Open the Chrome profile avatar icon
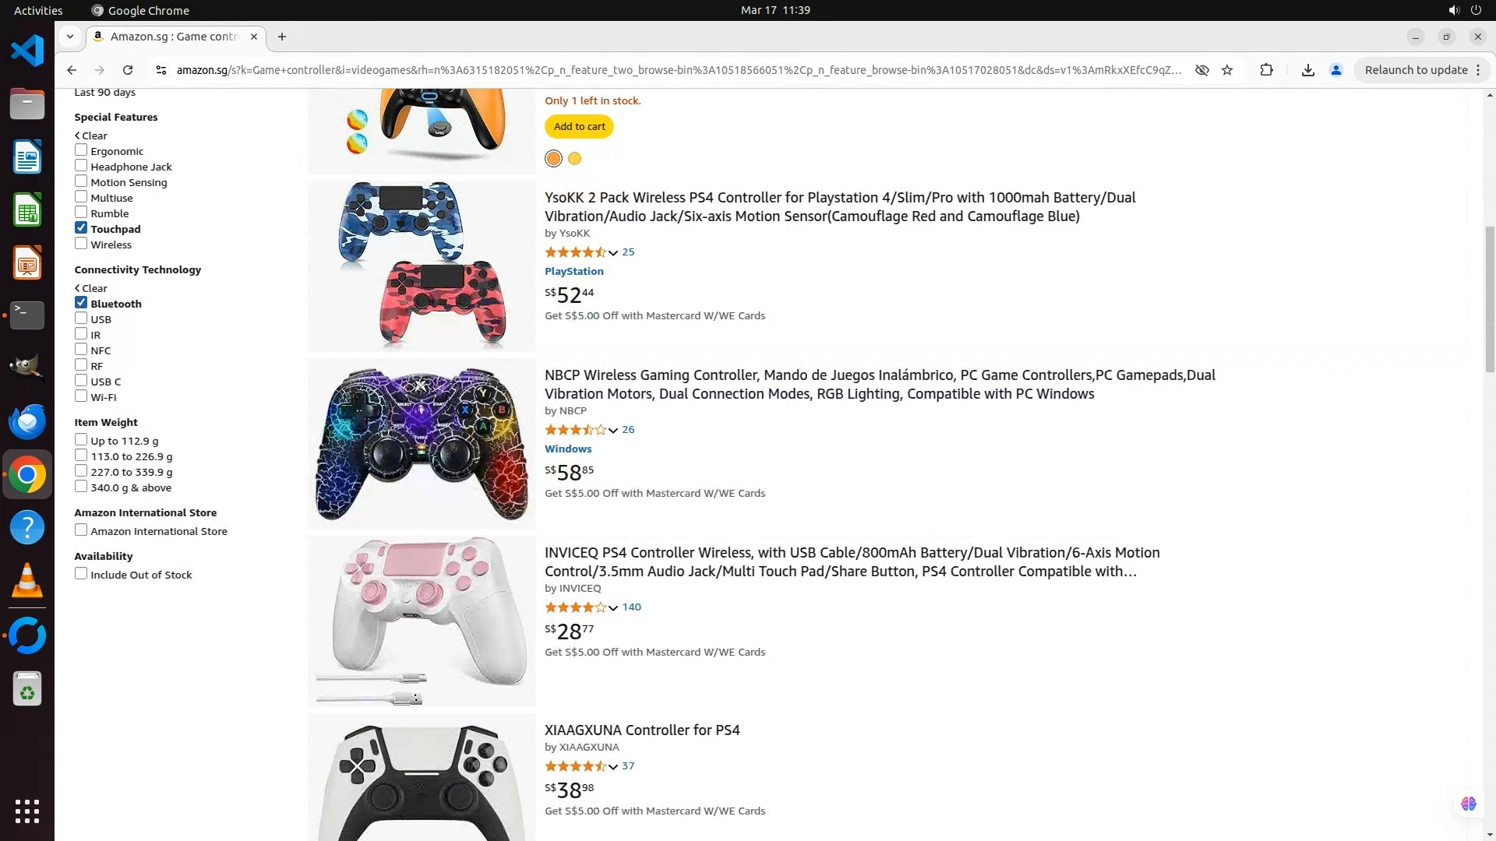 (1335, 70)
